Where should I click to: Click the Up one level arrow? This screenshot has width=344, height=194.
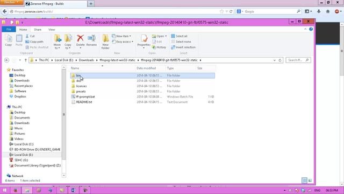click(x=25, y=60)
